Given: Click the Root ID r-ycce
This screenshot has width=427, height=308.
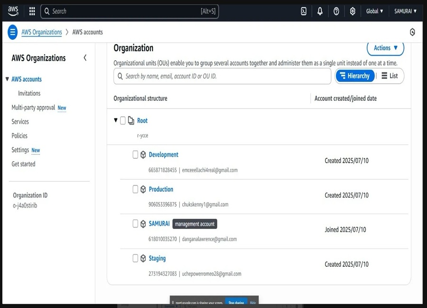Looking at the screenshot, I should [x=142, y=136].
